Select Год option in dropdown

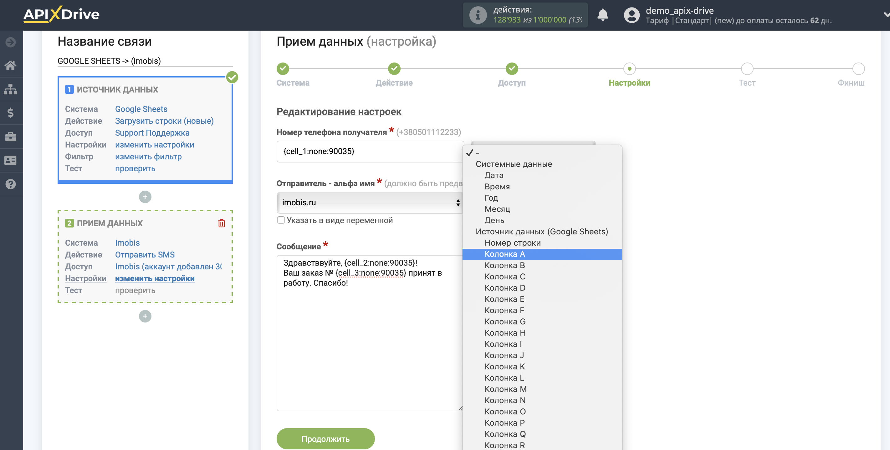pyautogui.click(x=542, y=198)
